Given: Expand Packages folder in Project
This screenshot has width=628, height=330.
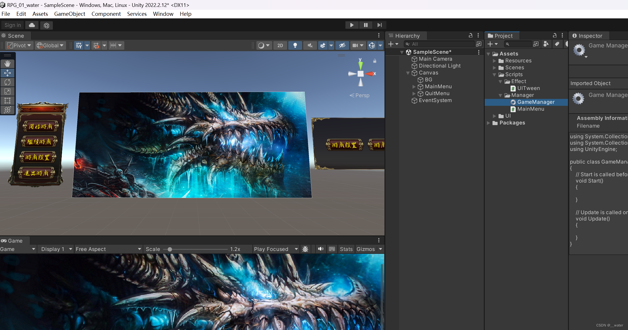Looking at the screenshot, I should [x=488, y=123].
